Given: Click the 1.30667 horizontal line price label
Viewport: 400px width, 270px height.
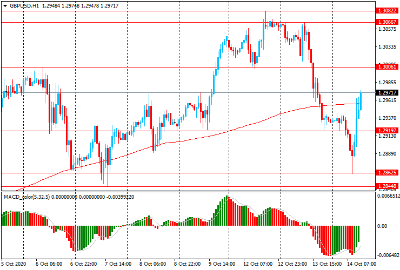Looking at the screenshot, I should (387, 22).
